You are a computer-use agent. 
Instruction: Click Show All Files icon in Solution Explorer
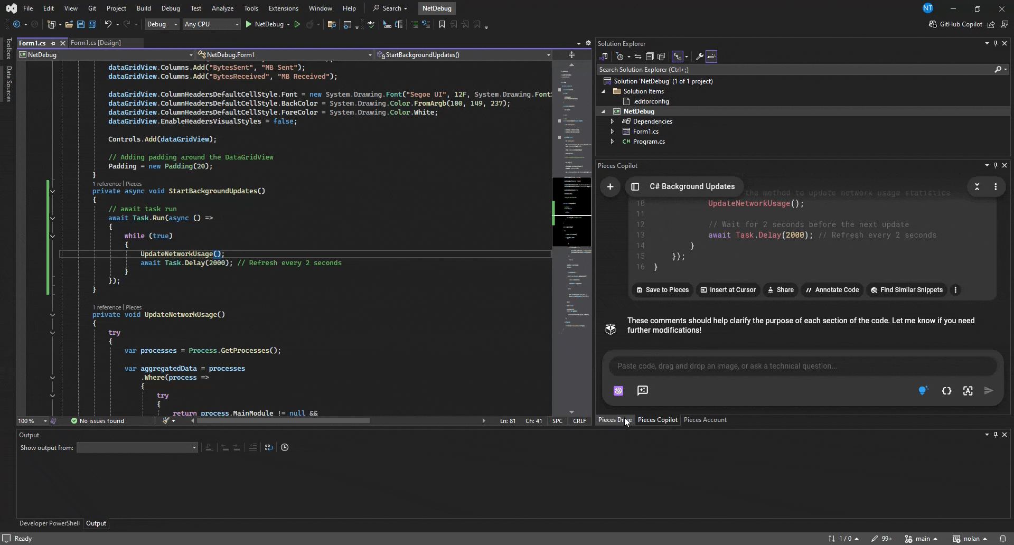[661, 57]
